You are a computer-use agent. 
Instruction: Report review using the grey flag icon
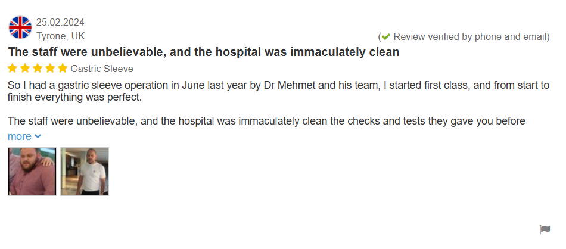coord(545,229)
